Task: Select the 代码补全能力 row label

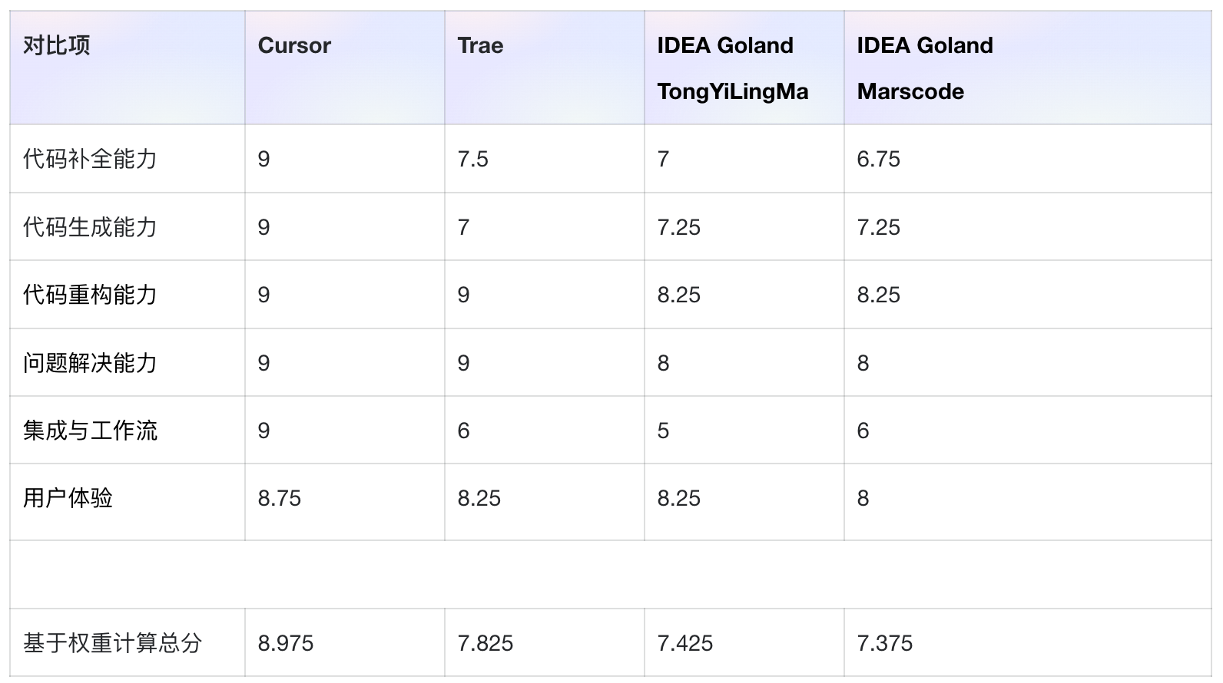Action: click(90, 159)
